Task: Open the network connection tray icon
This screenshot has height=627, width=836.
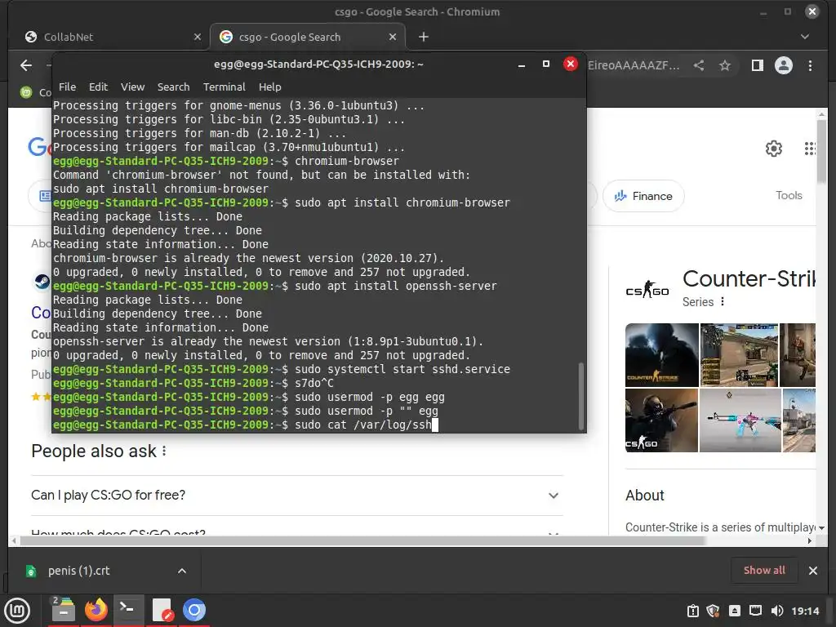Action: (x=755, y=611)
